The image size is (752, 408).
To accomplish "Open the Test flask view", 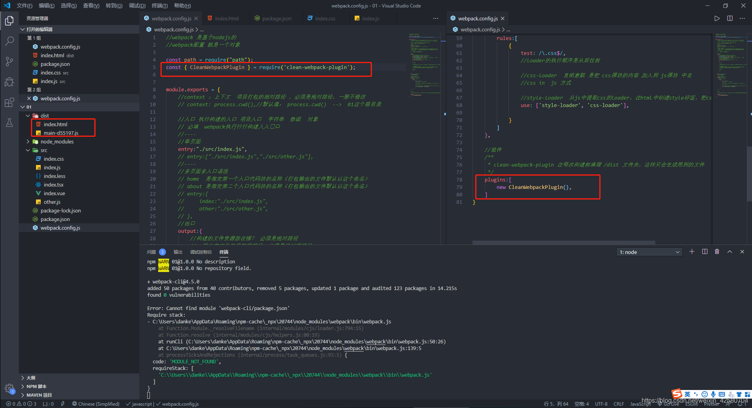I will click(x=9, y=123).
